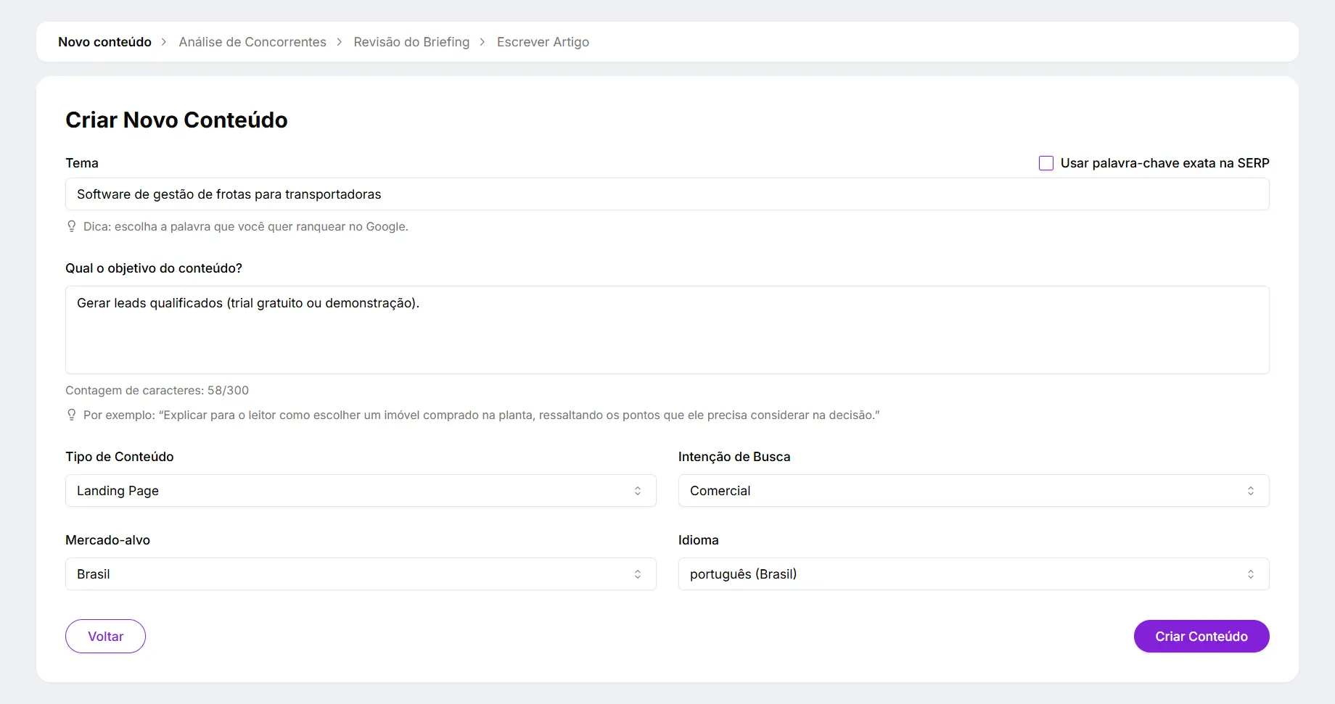Click the 'Usar palavra-chave exata na SERP' label
Viewport: 1335px width, 704px height.
click(x=1164, y=163)
